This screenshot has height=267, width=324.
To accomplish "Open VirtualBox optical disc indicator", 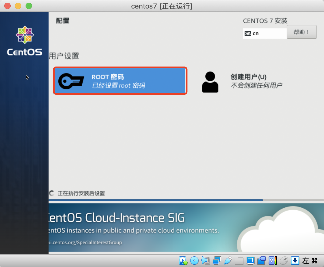I will tap(194, 260).
